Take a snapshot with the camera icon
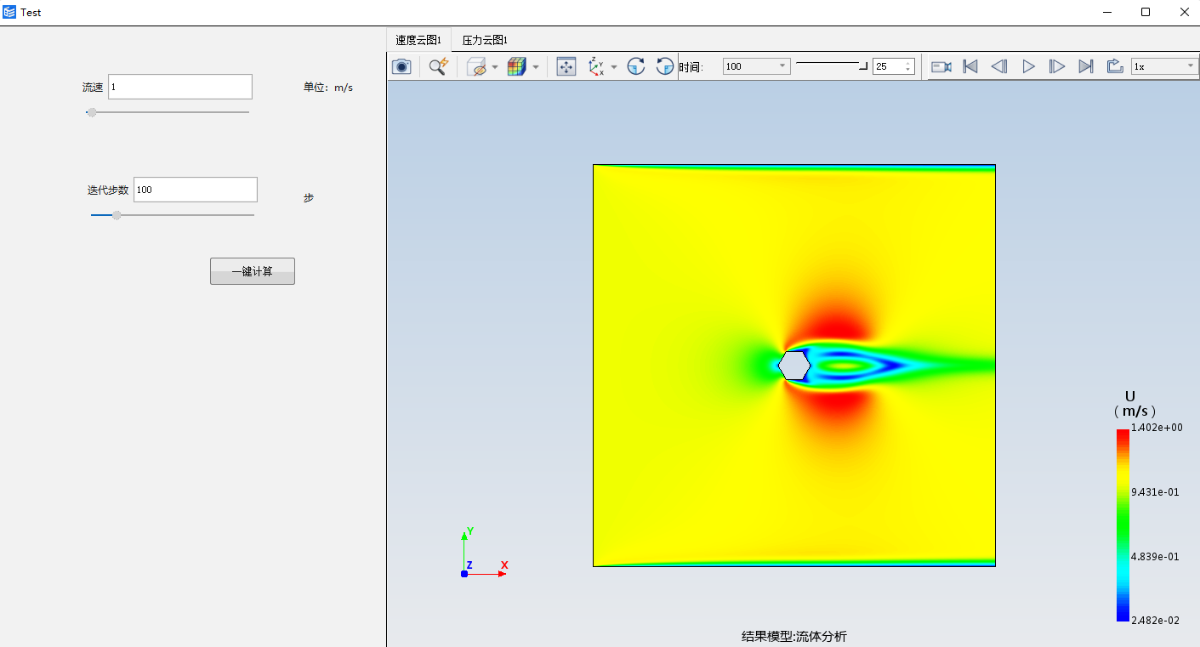The width and height of the screenshot is (1200, 647). tap(401, 66)
